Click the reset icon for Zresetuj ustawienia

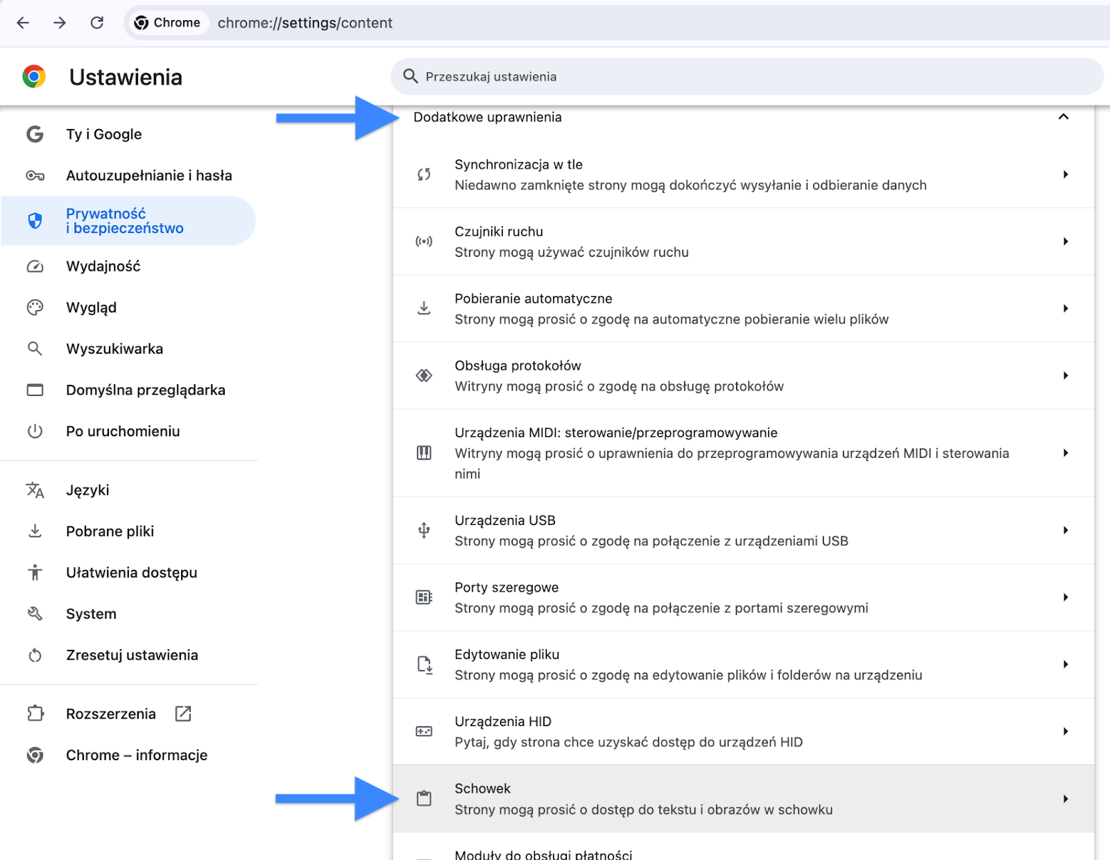(x=35, y=655)
